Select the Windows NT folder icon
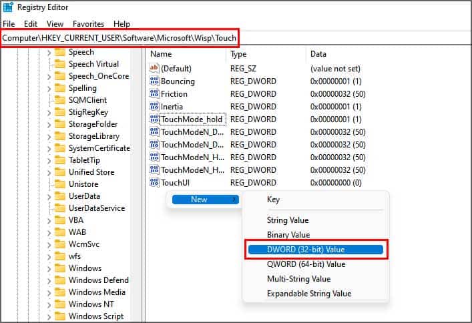Viewport: 472px width, 323px height. click(x=60, y=304)
